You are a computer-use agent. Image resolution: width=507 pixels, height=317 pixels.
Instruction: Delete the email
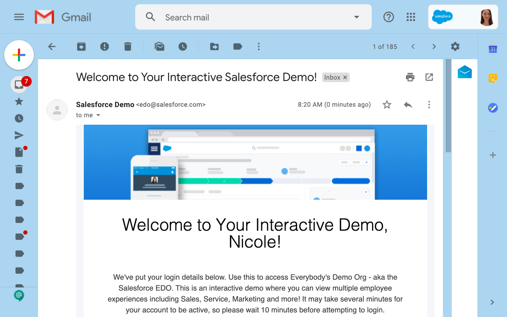pyautogui.click(x=128, y=46)
